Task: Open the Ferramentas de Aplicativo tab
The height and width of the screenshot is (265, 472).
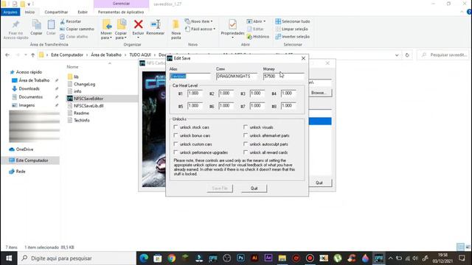Action: click(121, 12)
